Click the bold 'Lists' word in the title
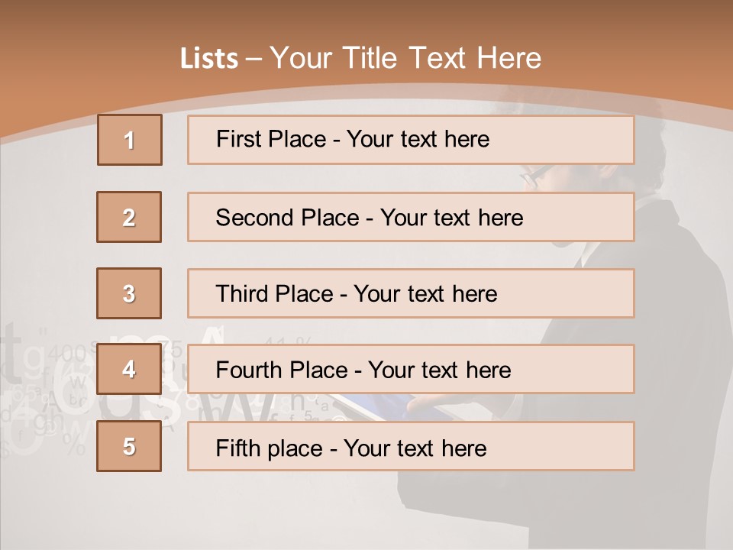733x550 pixels. coord(208,59)
